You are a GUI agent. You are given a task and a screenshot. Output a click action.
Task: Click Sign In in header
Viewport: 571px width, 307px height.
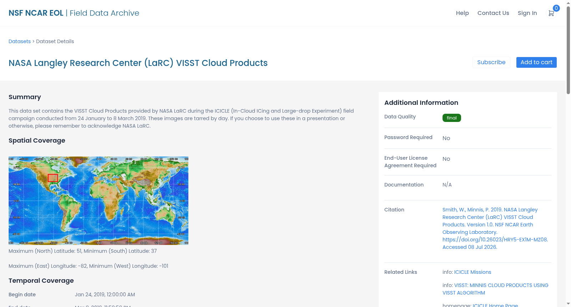(527, 13)
